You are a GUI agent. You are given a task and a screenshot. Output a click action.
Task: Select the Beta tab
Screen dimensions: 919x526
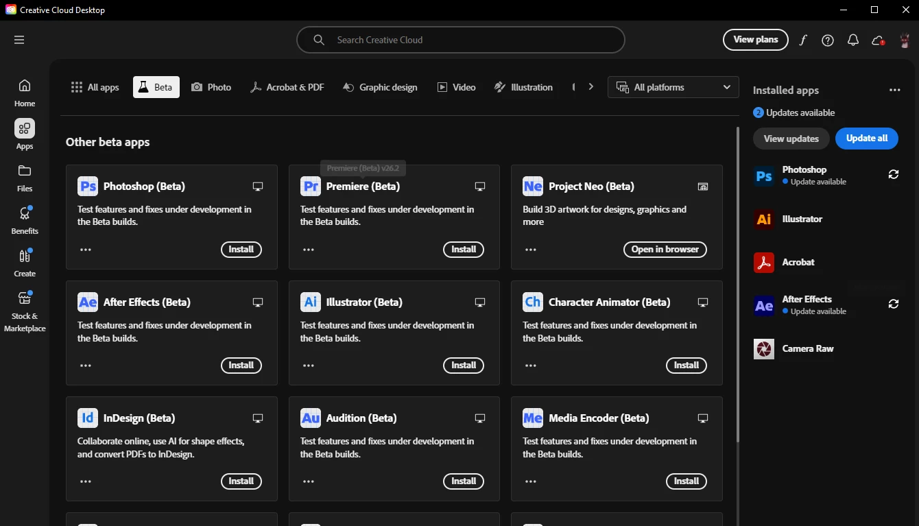pos(156,87)
